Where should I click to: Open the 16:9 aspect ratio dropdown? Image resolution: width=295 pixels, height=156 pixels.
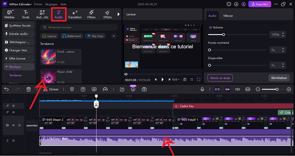pyautogui.click(x=175, y=80)
